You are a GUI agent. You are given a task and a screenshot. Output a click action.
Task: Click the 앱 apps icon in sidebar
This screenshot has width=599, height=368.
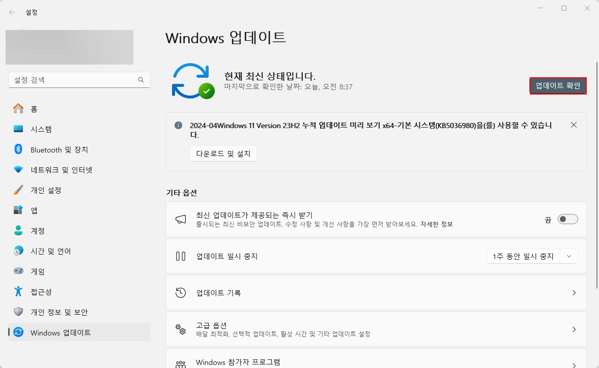point(18,210)
